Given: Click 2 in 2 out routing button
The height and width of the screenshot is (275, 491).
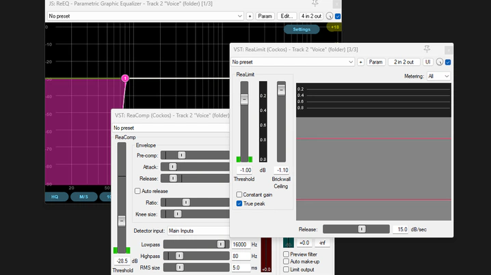Looking at the screenshot, I should [403, 62].
